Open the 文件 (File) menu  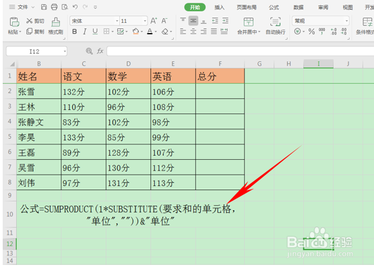(x=22, y=7)
